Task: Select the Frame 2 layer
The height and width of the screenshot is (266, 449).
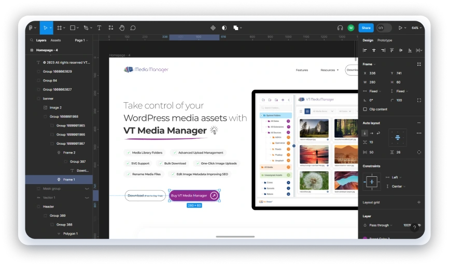Action: coord(69,152)
